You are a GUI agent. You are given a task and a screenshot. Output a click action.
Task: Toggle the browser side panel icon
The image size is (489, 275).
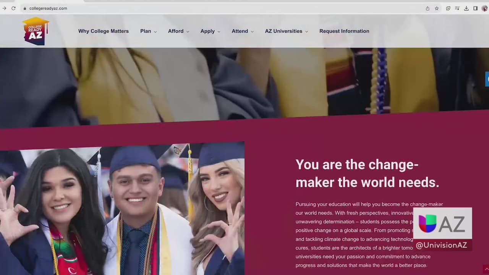point(475,8)
